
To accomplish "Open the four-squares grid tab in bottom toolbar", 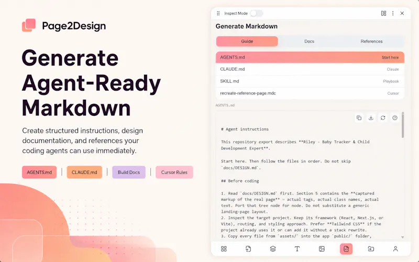I will tap(224, 249).
